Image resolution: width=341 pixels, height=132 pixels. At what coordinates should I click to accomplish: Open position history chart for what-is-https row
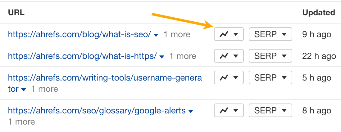[x=229, y=56]
